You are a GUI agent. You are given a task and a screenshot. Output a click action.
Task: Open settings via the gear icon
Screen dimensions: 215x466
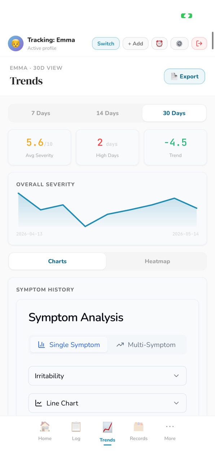pos(179,43)
